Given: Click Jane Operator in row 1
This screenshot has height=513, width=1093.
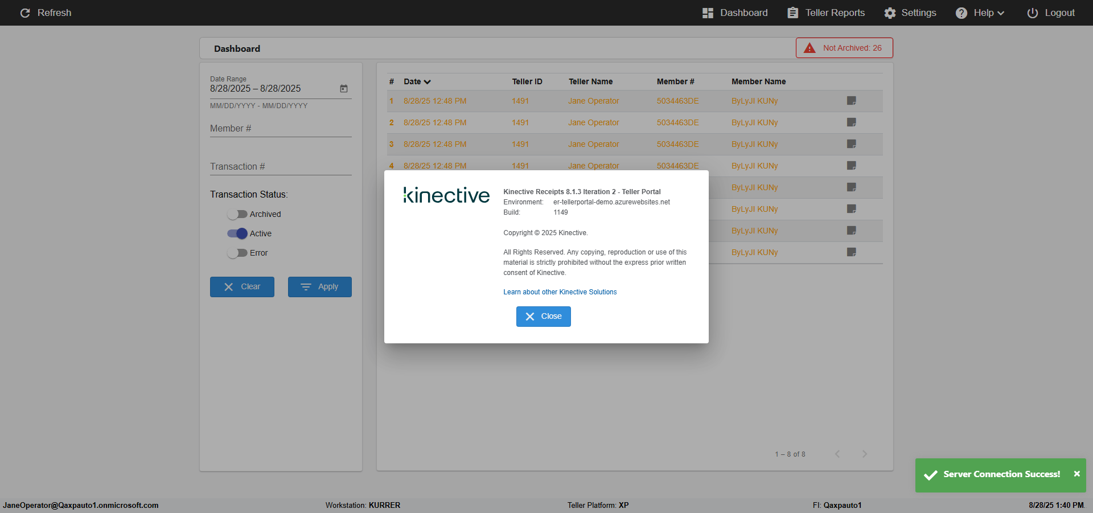Looking at the screenshot, I should [593, 101].
